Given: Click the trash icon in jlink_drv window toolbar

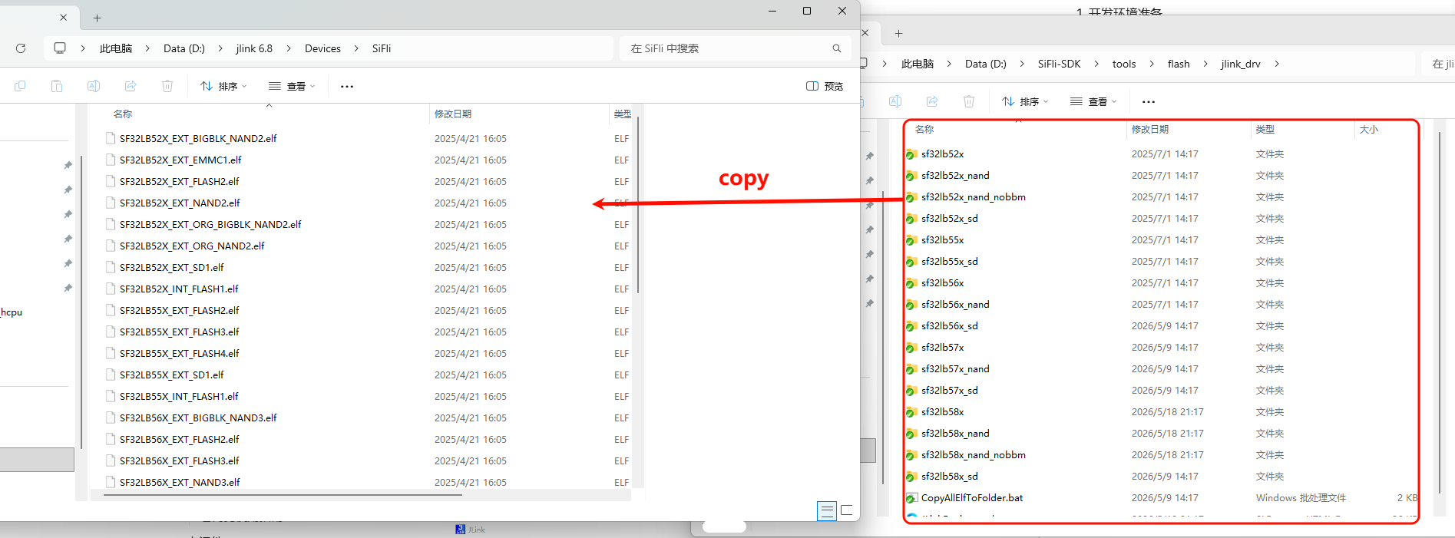Looking at the screenshot, I should tap(969, 101).
